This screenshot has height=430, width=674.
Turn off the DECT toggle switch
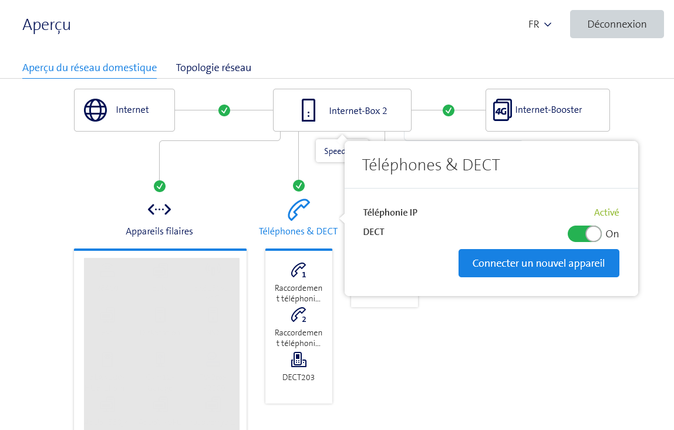tap(584, 234)
